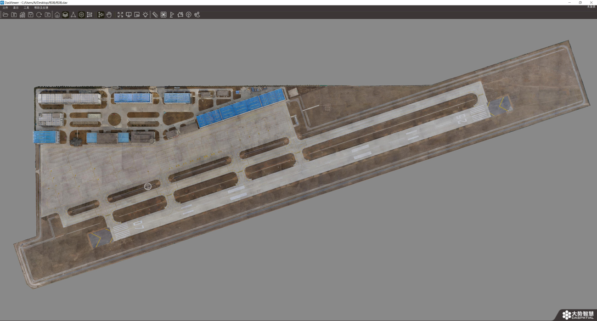Click the DasViewer app icon in title bar
Screen dimensions: 597x321
pos(2,2)
